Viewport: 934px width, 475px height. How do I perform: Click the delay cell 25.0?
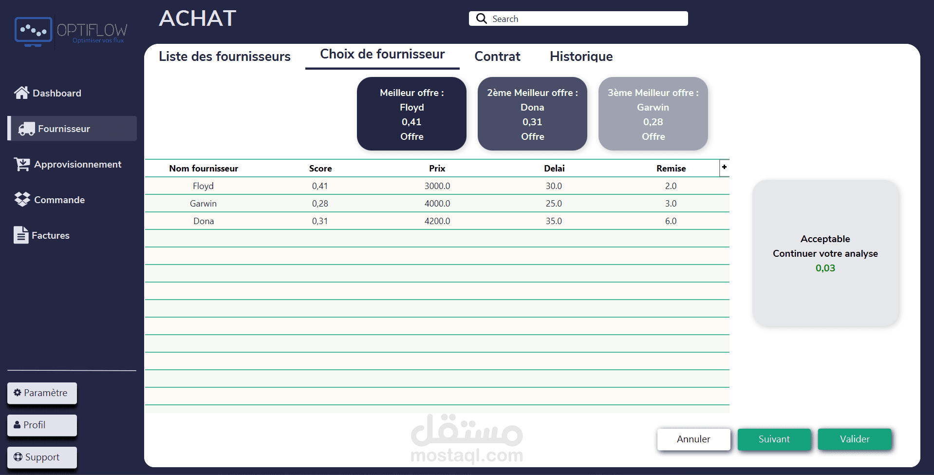click(x=554, y=203)
